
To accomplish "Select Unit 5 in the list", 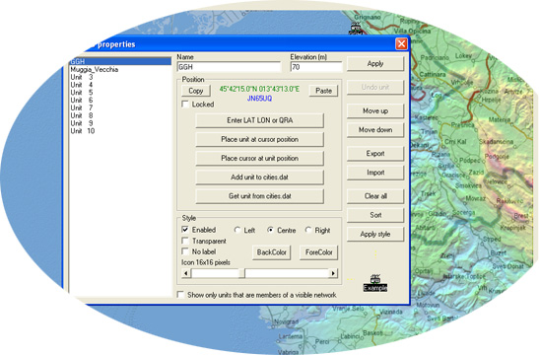I will 120,93.
